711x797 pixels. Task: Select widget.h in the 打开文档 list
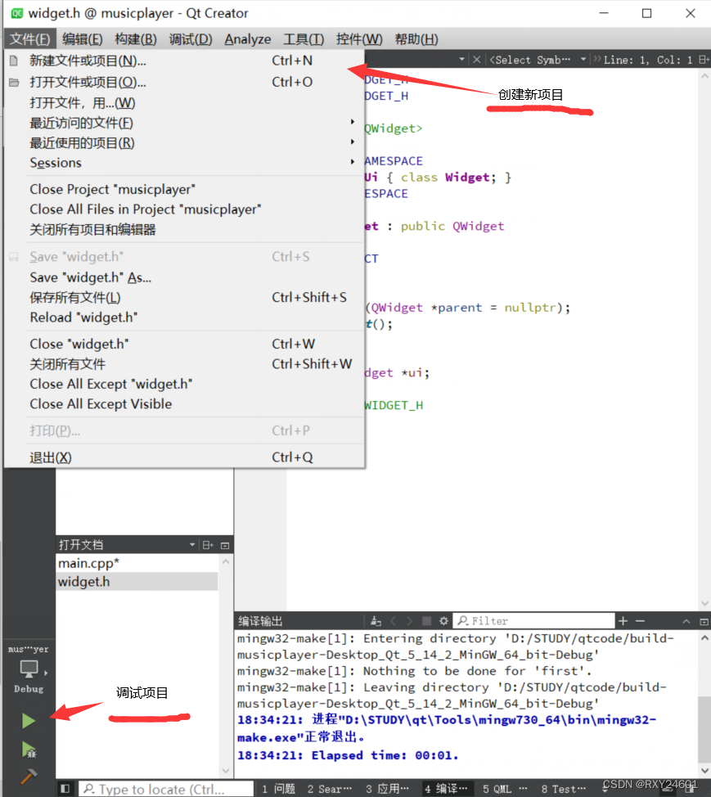pos(80,581)
